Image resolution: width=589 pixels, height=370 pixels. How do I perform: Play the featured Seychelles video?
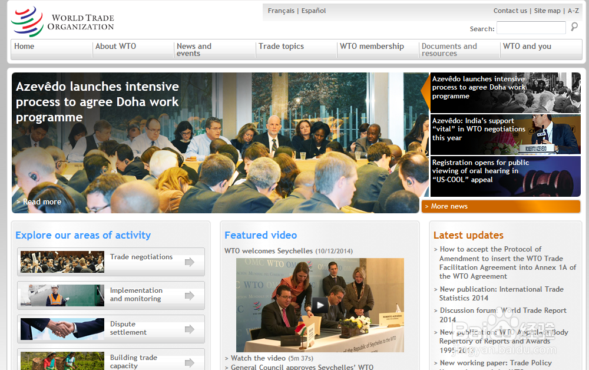click(x=320, y=305)
